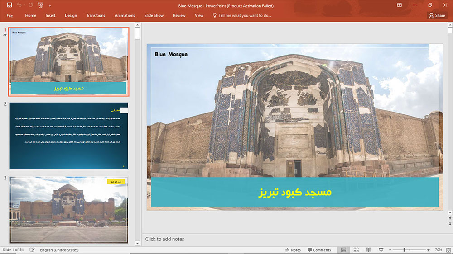
Task: Switch to Reading View
Action: point(369,250)
